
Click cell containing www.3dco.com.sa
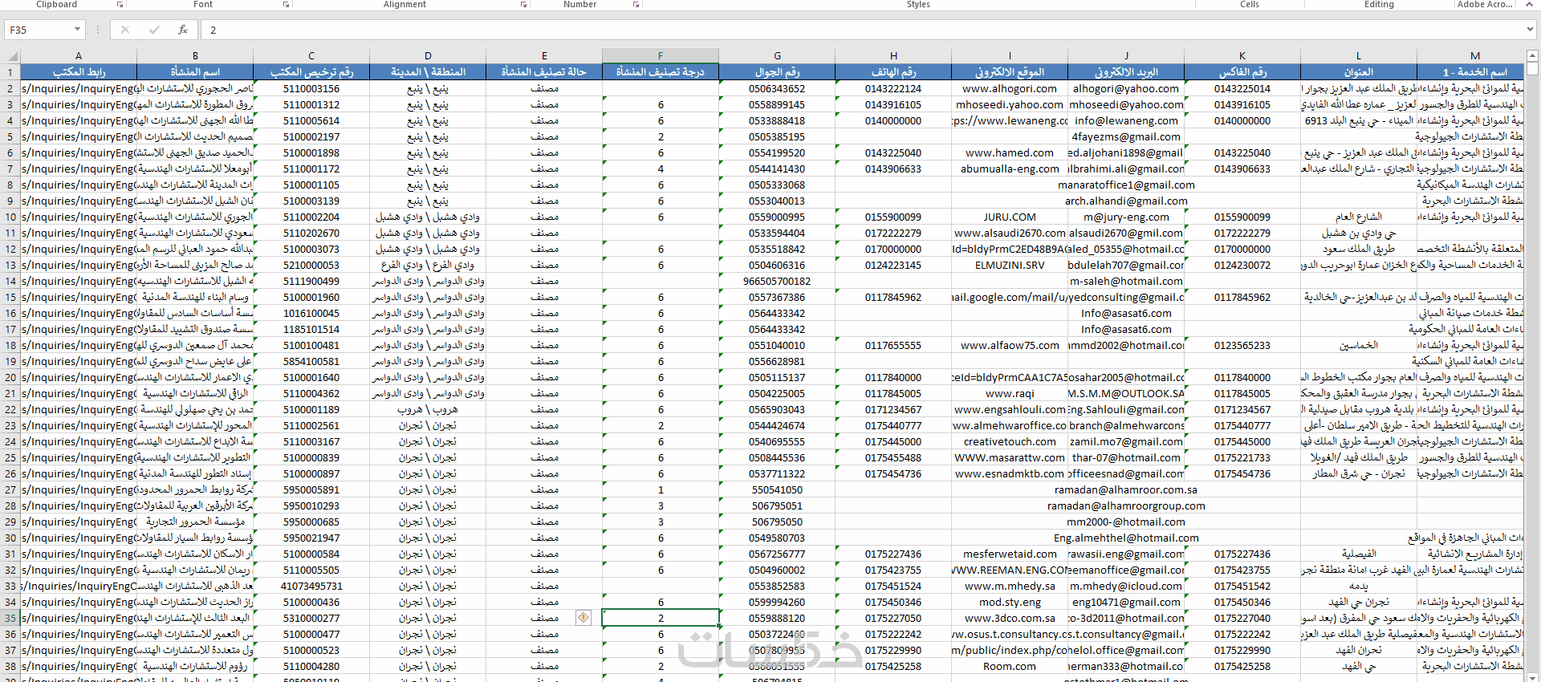tap(1010, 618)
